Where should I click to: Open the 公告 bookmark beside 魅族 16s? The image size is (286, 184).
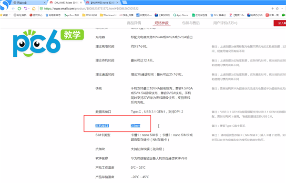coord(255,15)
